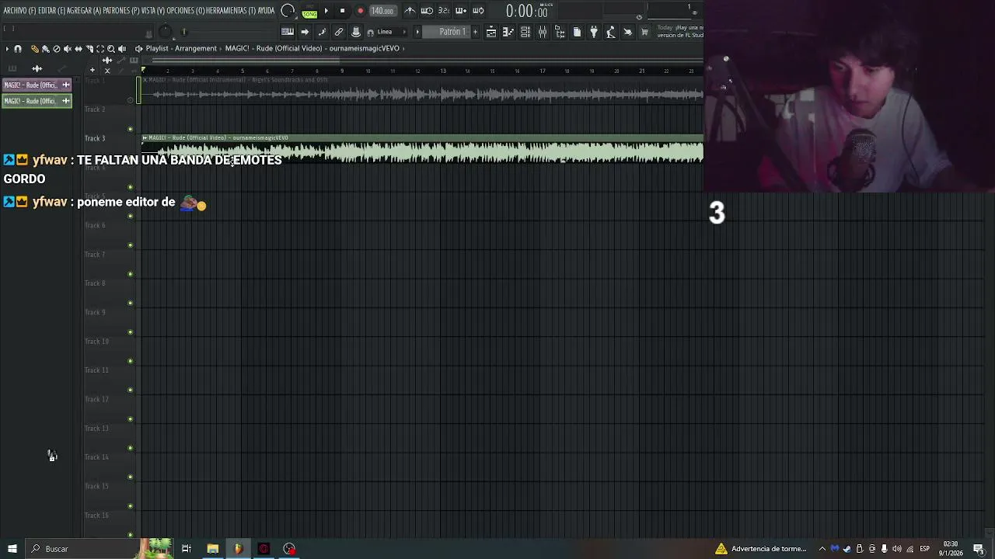This screenshot has height=559, width=995.
Task: Open EDITAR menu
Action: (x=52, y=11)
